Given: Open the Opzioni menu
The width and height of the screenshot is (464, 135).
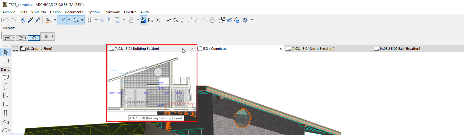Looking at the screenshot, I should coord(93,12).
